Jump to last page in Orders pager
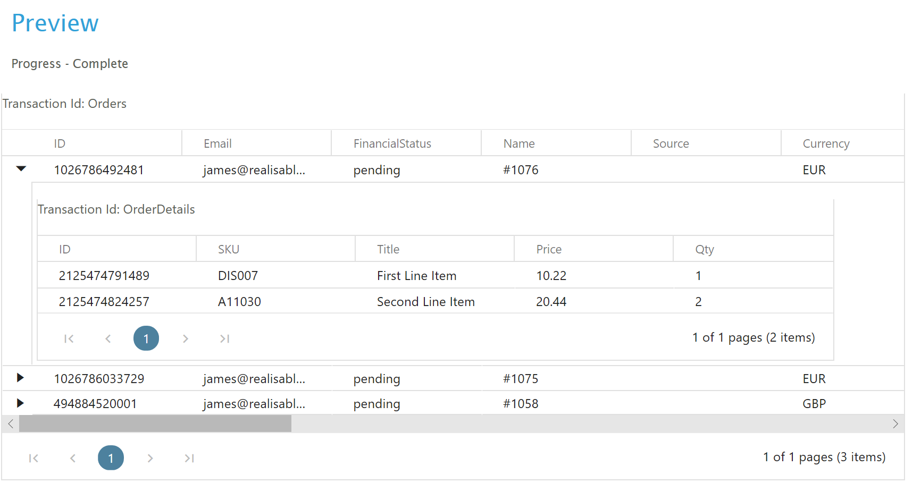The height and width of the screenshot is (483, 921). click(x=189, y=458)
